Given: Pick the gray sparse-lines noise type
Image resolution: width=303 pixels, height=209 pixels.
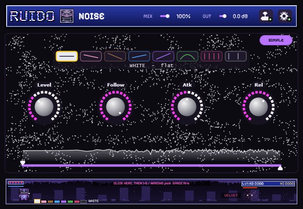Looking at the screenshot, I should (x=236, y=56).
